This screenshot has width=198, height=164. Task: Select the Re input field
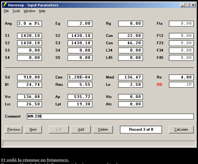[181, 77]
